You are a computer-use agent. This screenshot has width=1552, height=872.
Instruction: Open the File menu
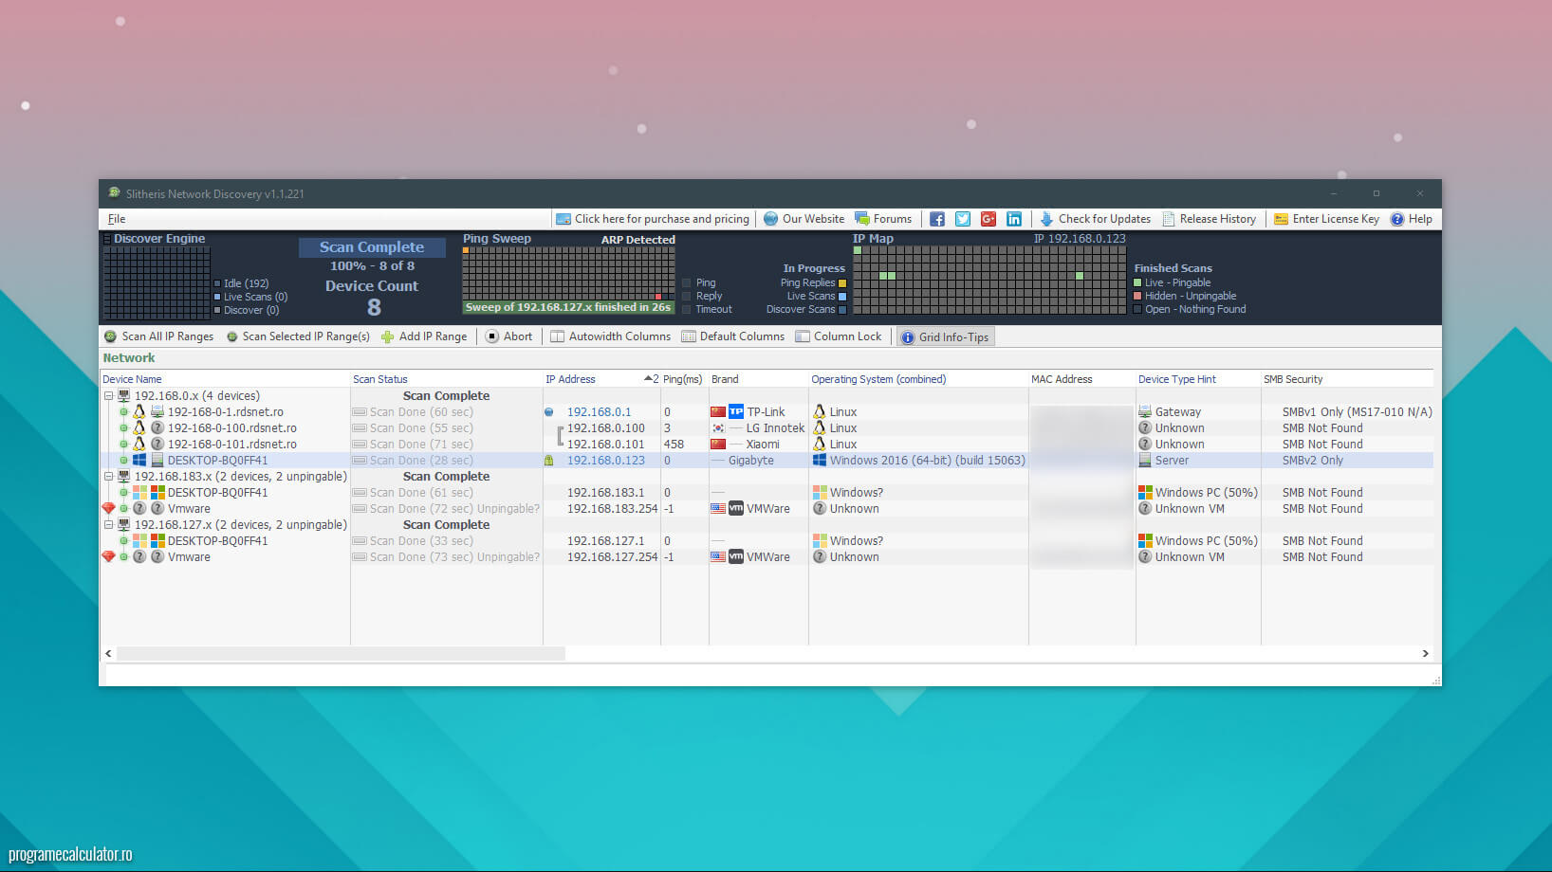(x=117, y=219)
